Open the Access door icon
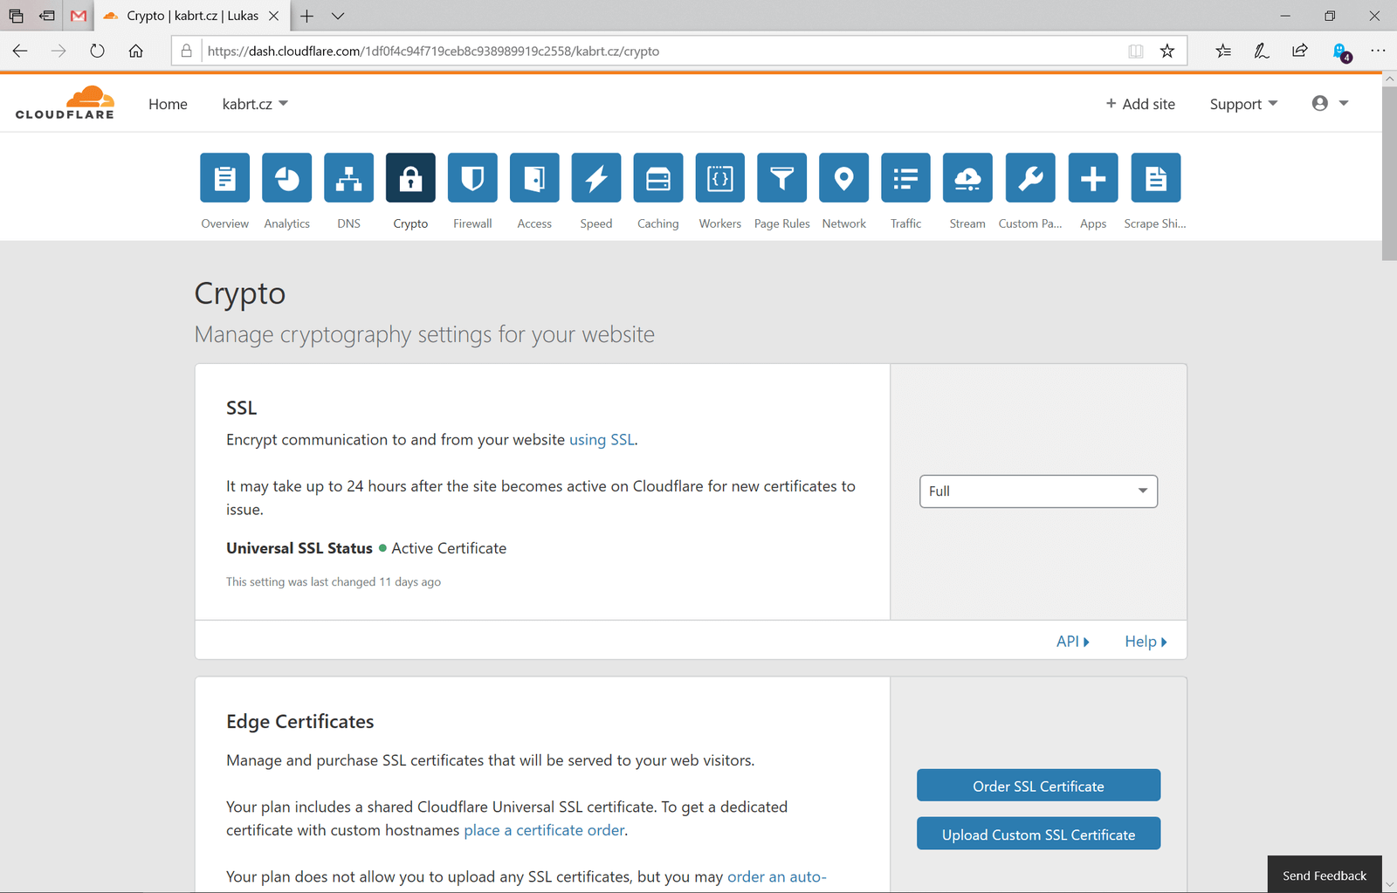 (x=534, y=178)
